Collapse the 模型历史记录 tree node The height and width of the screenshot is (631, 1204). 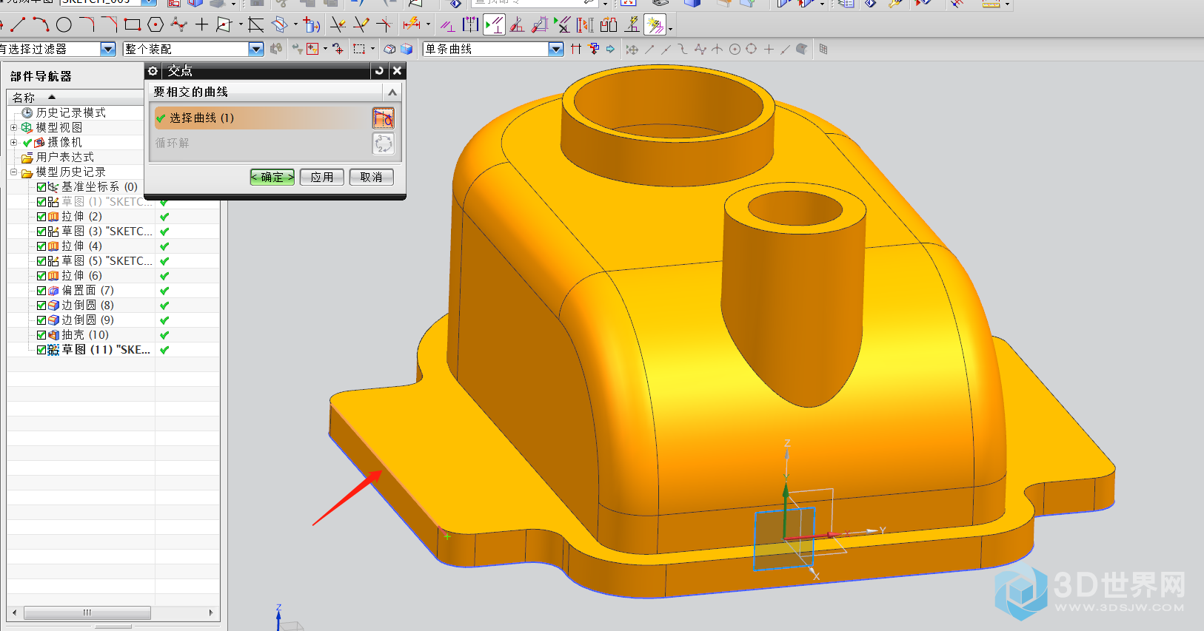(x=13, y=172)
